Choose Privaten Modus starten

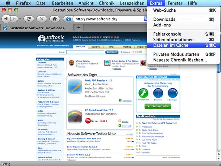pos(183,54)
